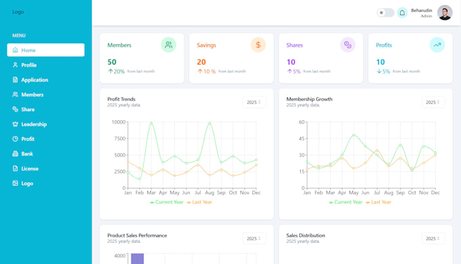Open Product Sales Performance 2025 dropdown
This screenshot has width=461, height=264.
click(254, 238)
